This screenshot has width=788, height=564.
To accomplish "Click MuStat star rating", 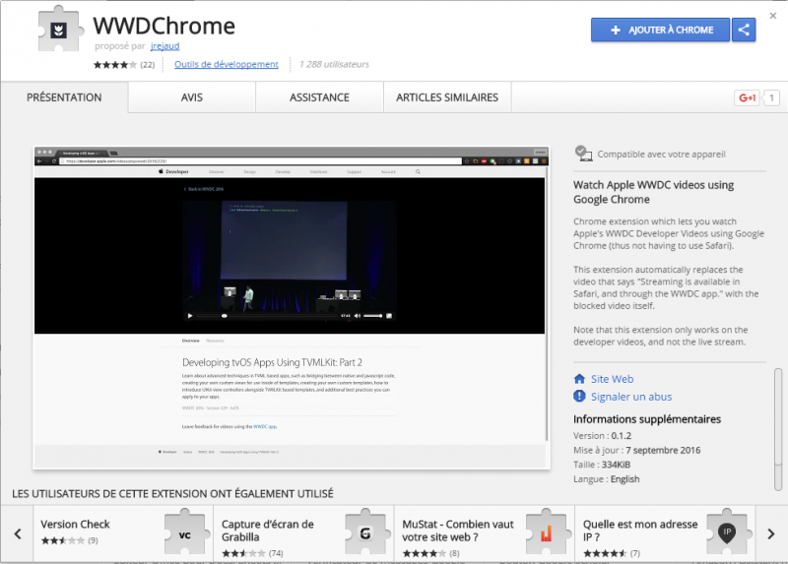I will [424, 553].
